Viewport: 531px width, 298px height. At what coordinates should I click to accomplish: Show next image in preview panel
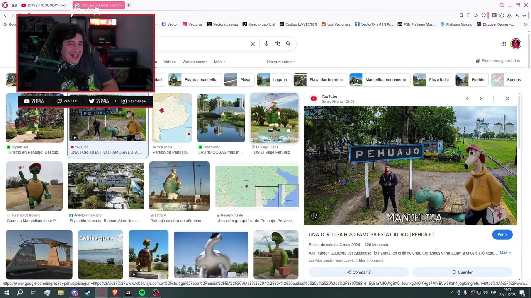(x=480, y=99)
